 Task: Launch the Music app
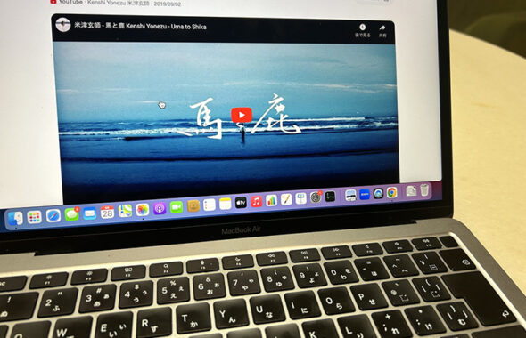click(x=256, y=201)
